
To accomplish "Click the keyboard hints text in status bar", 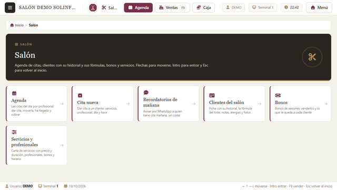I will 287,186.
